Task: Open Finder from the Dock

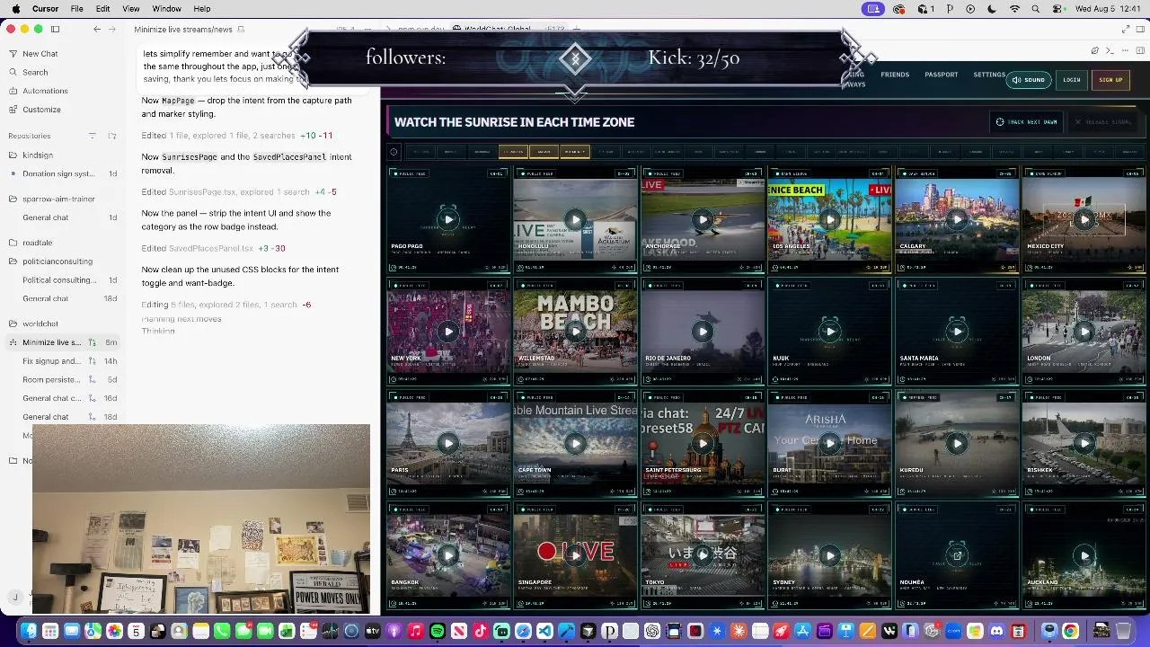Action: [x=29, y=631]
